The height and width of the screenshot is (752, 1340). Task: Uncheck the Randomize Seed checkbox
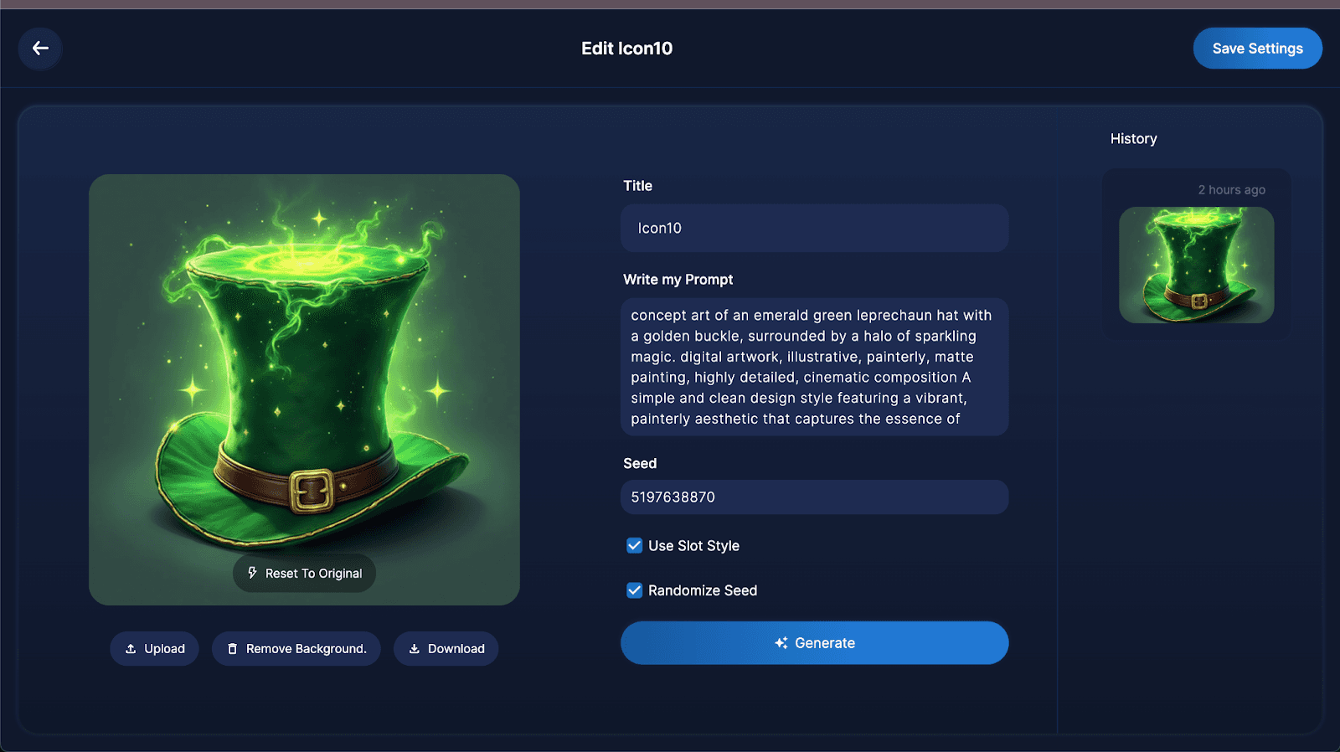[635, 590]
